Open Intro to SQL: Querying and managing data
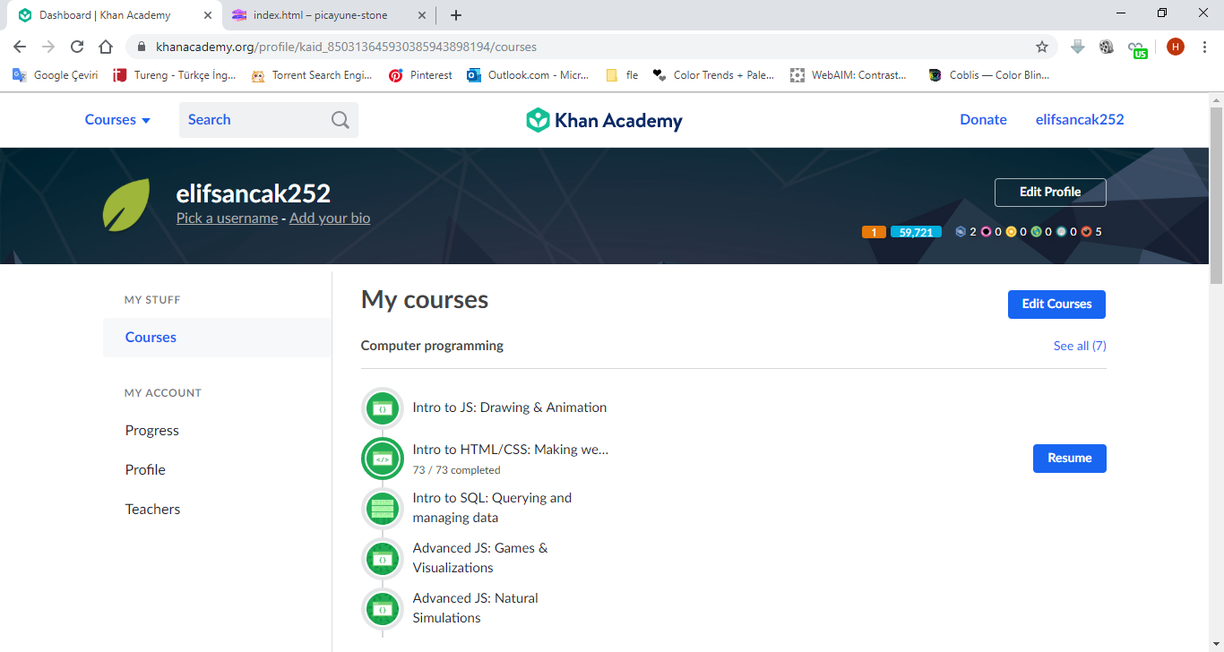The width and height of the screenshot is (1224, 652). [492, 508]
